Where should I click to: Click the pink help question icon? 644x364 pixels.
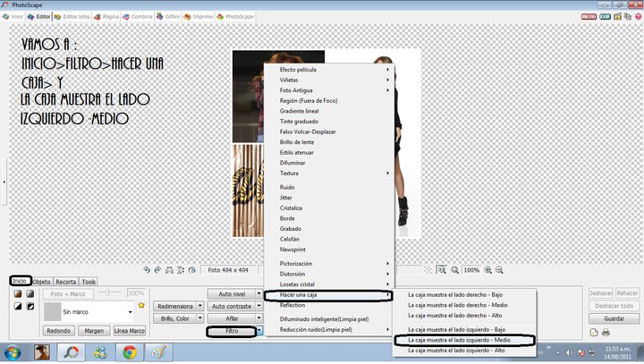click(x=639, y=16)
